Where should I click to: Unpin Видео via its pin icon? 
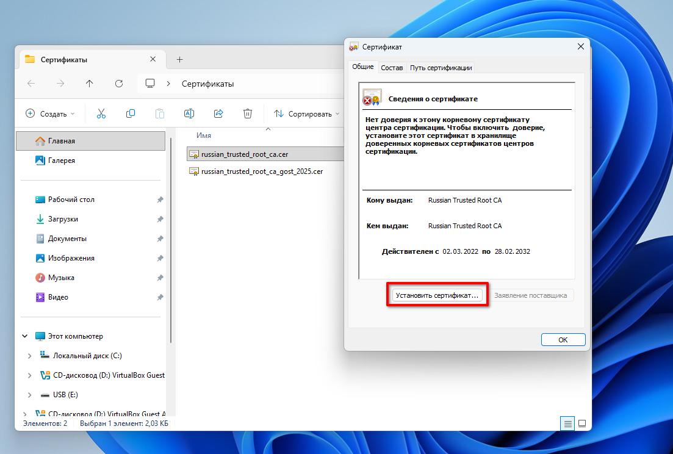tap(160, 297)
